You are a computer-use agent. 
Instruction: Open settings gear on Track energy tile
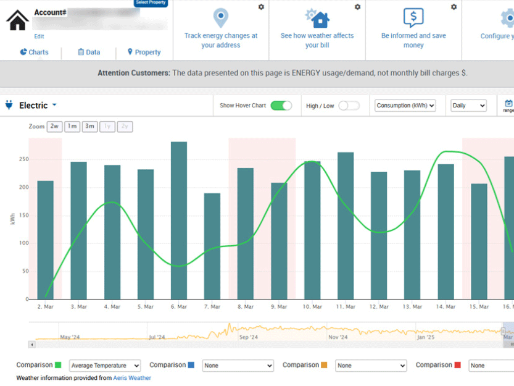[x=261, y=7]
